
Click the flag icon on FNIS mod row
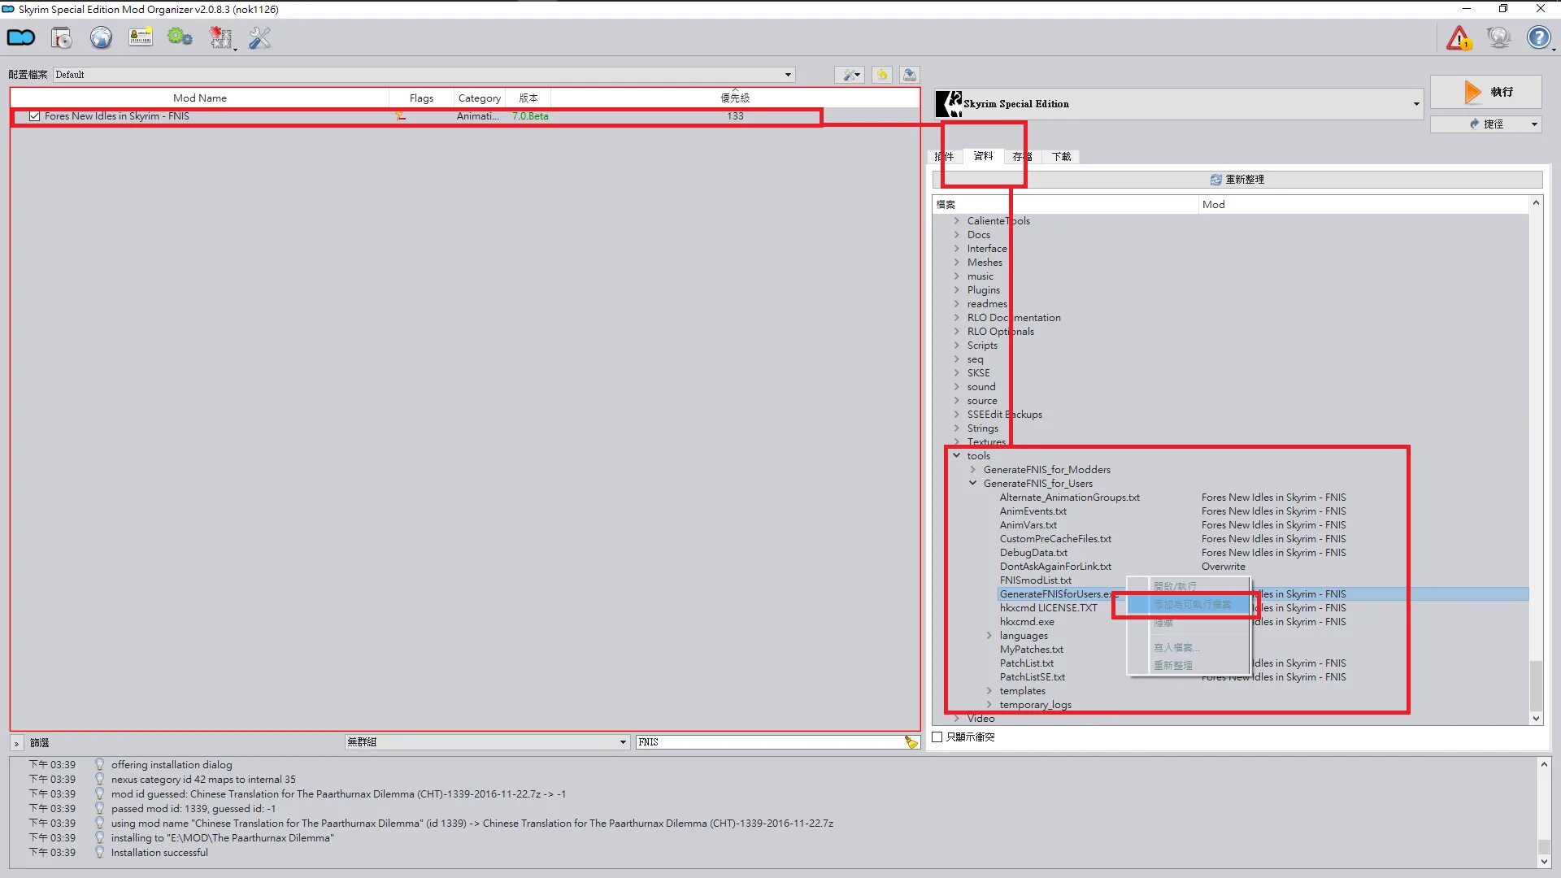point(400,116)
